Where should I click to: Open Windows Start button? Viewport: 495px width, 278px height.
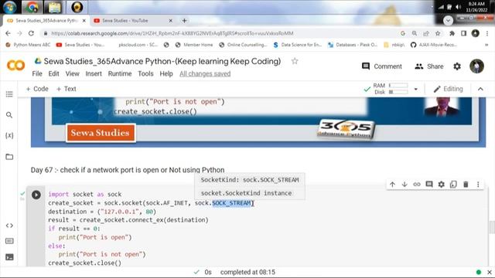pos(9,7)
